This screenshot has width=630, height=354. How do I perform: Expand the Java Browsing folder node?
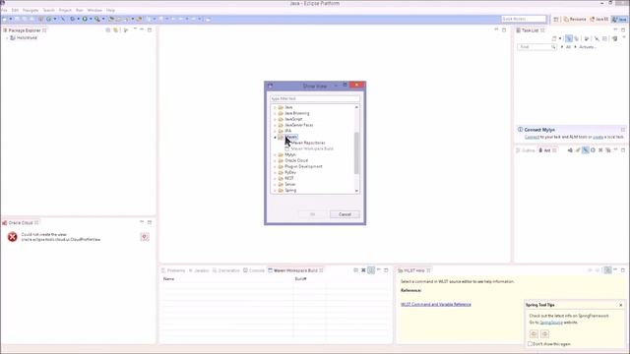point(275,114)
